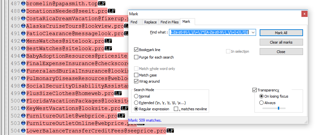Click the bookmark icon on line 487
The image size is (320, 135).
[x=23, y=4]
